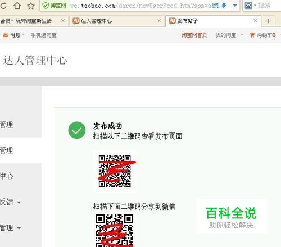Image resolution: width=281 pixels, height=247 pixels.
Task: Open search engine selector paw icon
Action: point(248,6)
